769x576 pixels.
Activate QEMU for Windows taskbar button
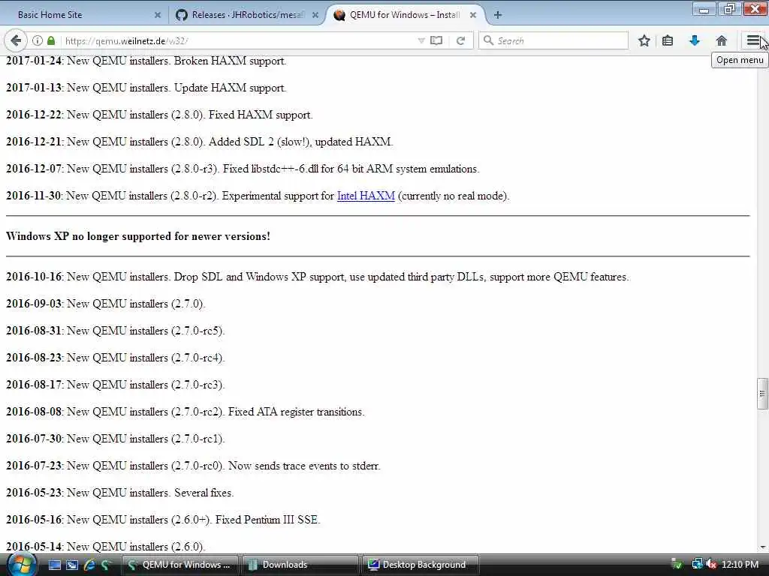point(179,565)
